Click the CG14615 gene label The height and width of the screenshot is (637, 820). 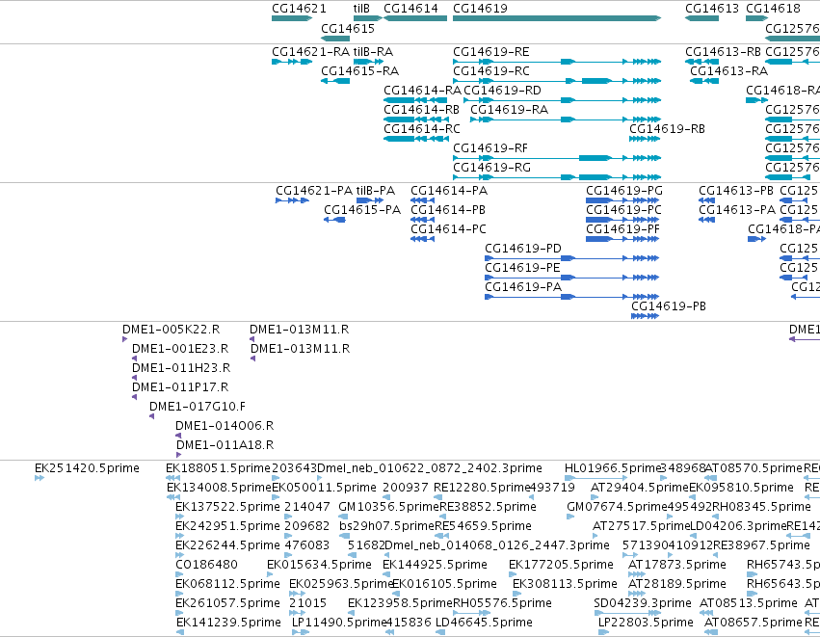348,29
